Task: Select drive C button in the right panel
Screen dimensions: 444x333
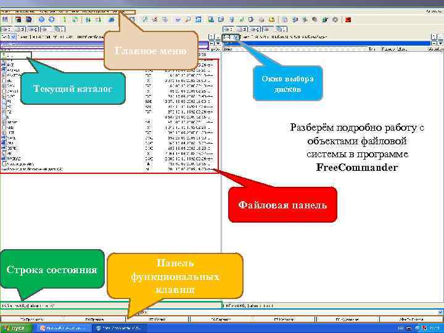Action: point(229,29)
